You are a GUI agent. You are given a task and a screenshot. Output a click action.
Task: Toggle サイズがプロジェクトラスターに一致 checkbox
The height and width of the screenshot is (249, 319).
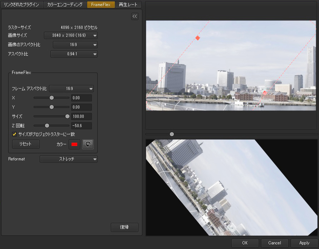[15, 134]
